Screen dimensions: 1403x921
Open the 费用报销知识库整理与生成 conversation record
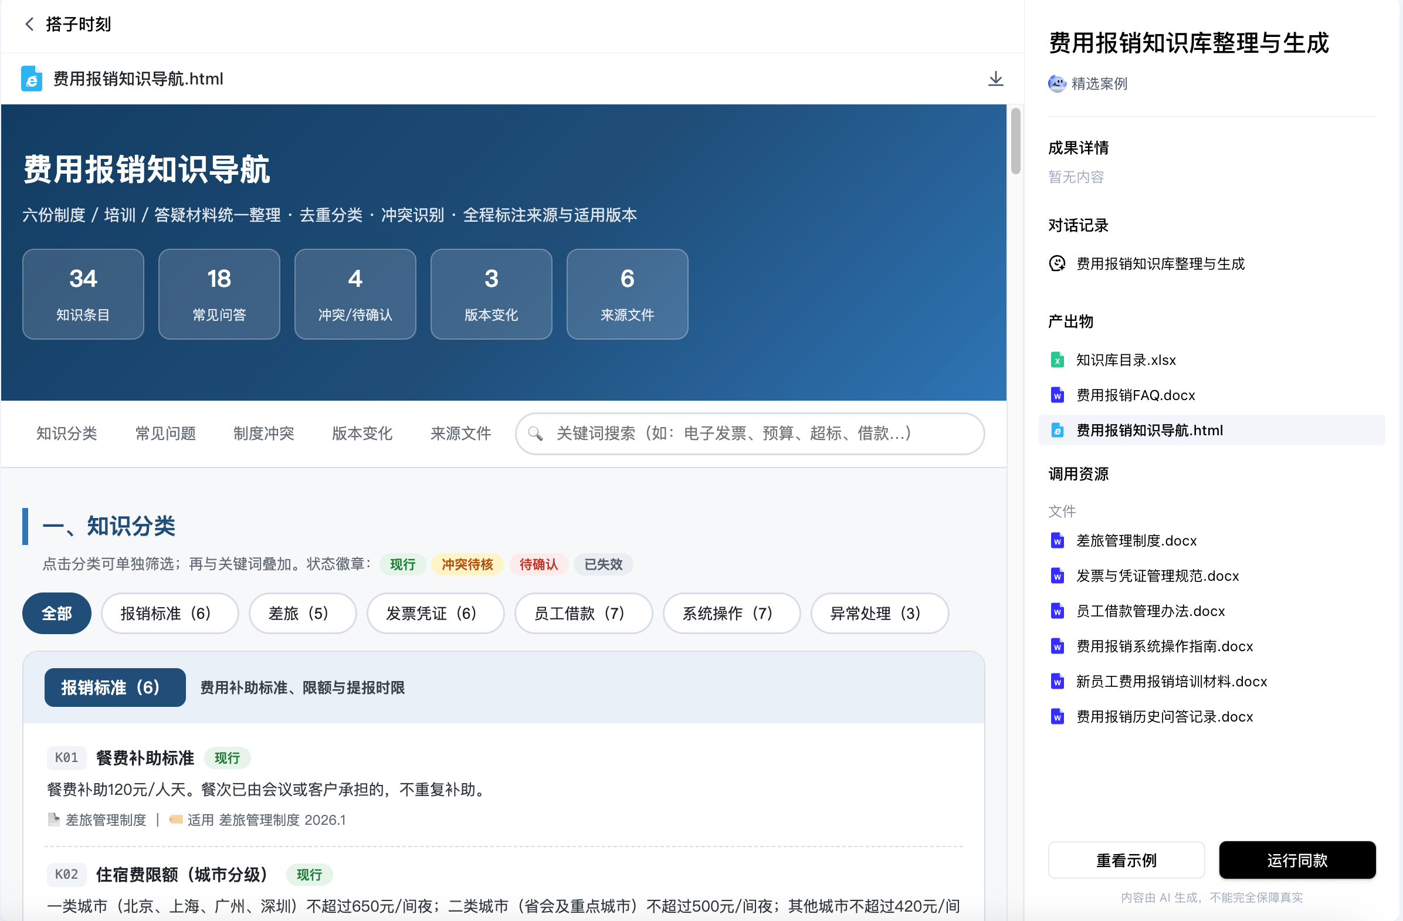pos(1160,263)
